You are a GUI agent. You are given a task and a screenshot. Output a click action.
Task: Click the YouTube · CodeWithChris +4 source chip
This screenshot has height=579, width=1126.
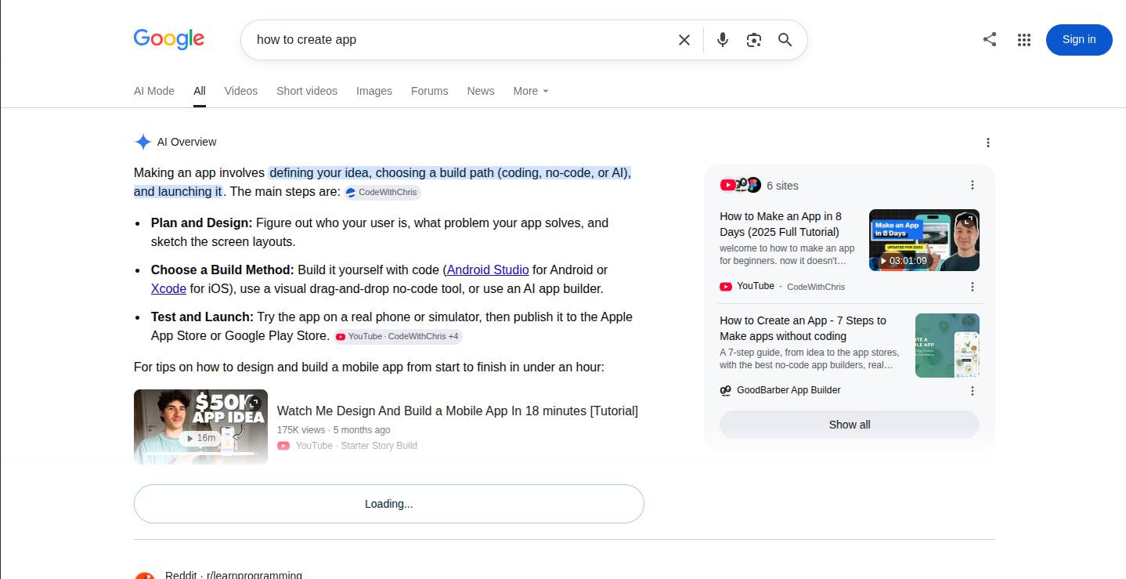coord(398,337)
